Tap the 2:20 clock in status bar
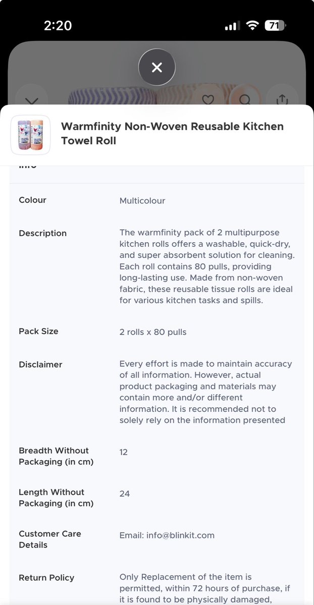314x605 pixels. pos(58,25)
